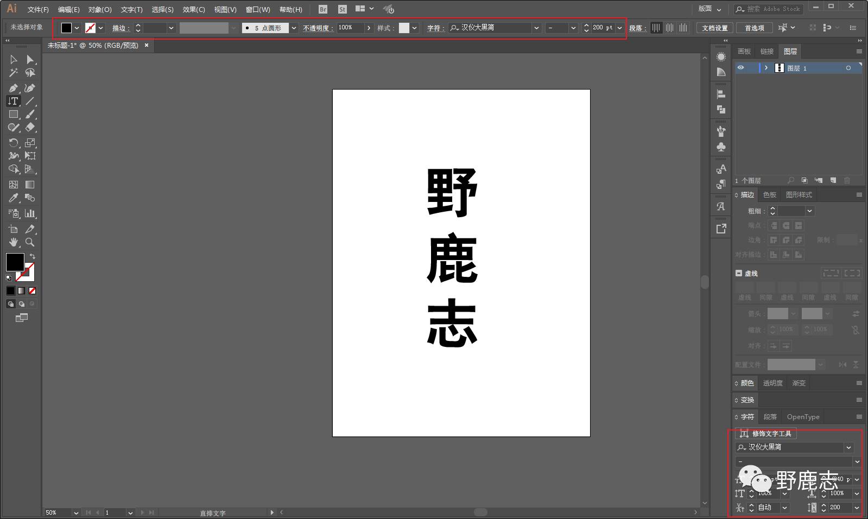Activate the Eyedropper tool
This screenshot has height=519, width=868.
(x=13, y=198)
